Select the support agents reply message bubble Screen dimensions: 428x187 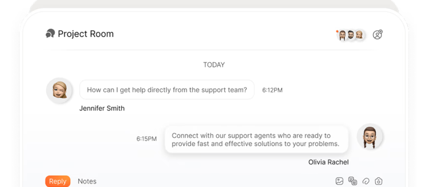click(256, 140)
